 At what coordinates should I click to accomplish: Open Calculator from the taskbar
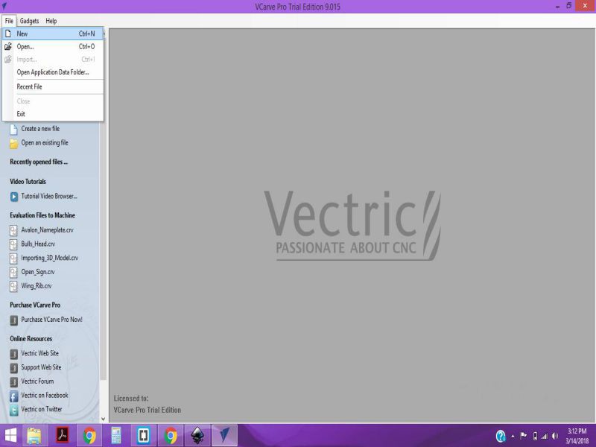tap(116, 436)
